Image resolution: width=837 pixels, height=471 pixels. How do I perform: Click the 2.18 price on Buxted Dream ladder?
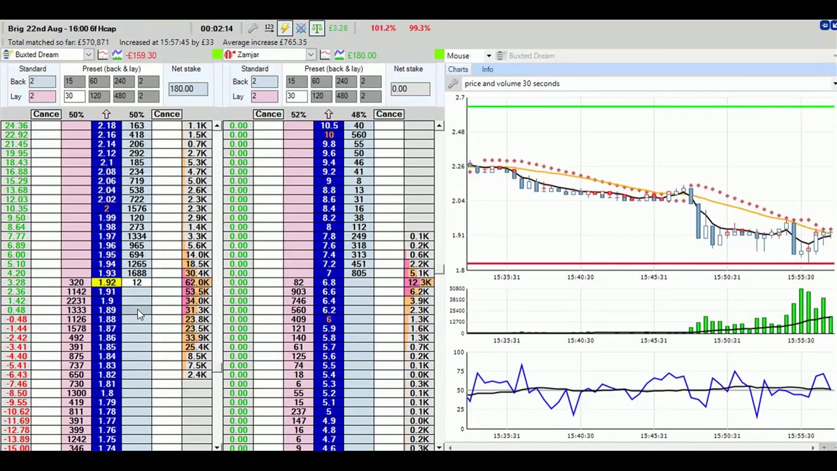tap(107, 126)
